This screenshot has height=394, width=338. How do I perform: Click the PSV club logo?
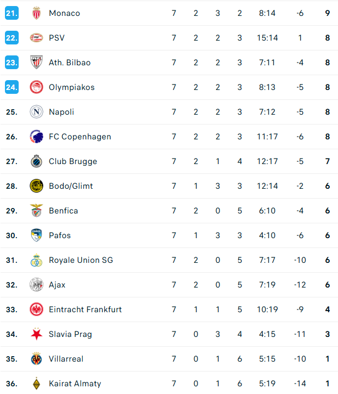click(x=36, y=38)
